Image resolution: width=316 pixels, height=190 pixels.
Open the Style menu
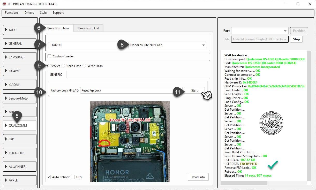pos(43,12)
